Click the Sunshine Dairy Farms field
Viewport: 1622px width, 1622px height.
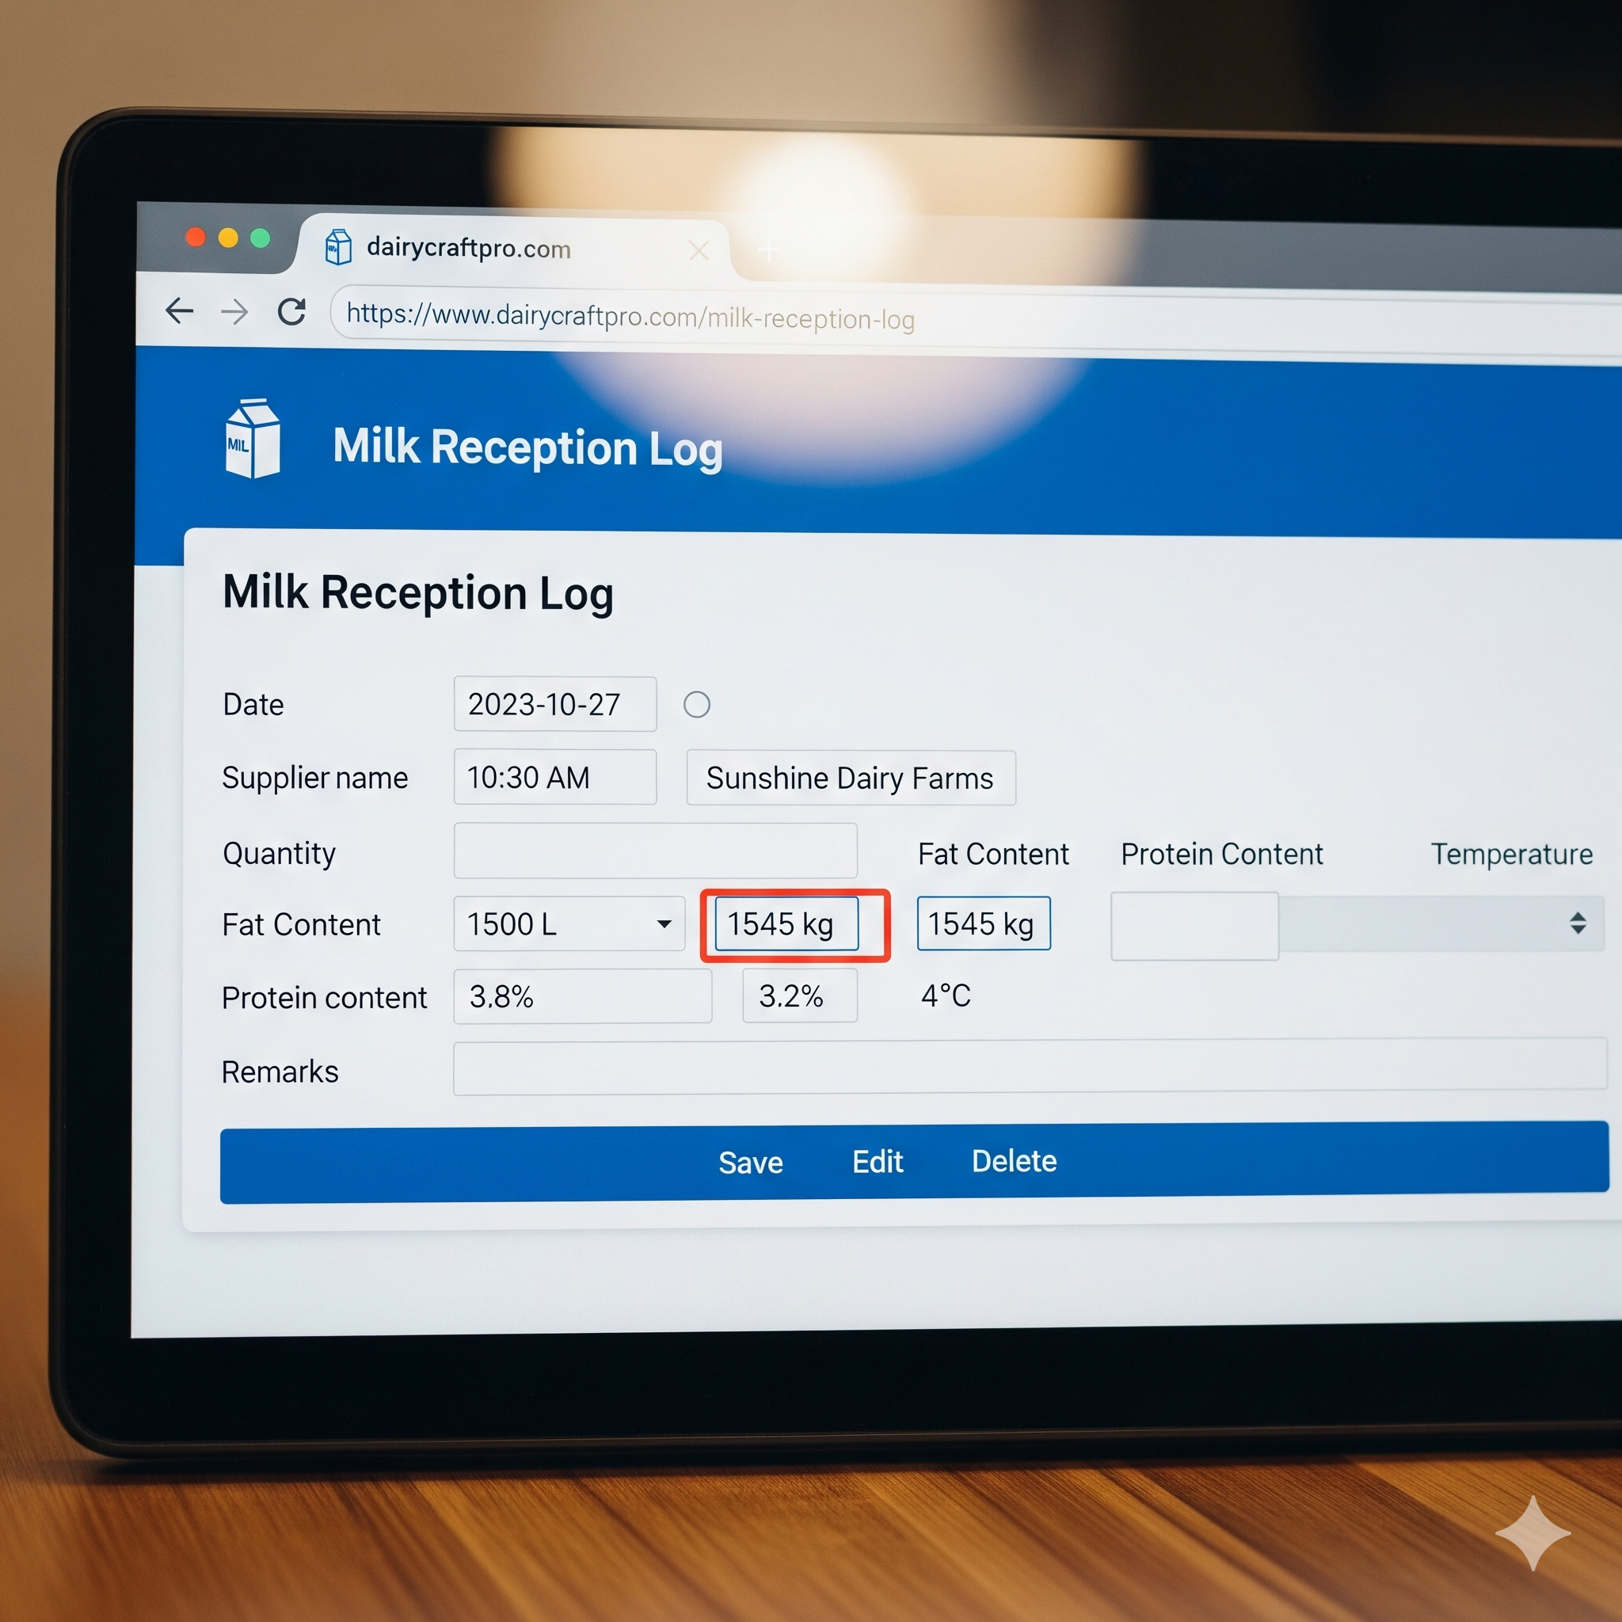pos(851,779)
